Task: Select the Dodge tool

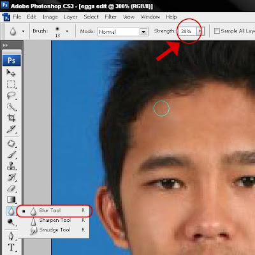Action: [11, 222]
